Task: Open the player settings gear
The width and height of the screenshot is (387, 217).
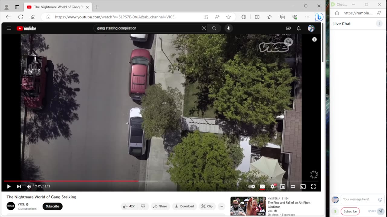Action: pyautogui.click(x=273, y=187)
